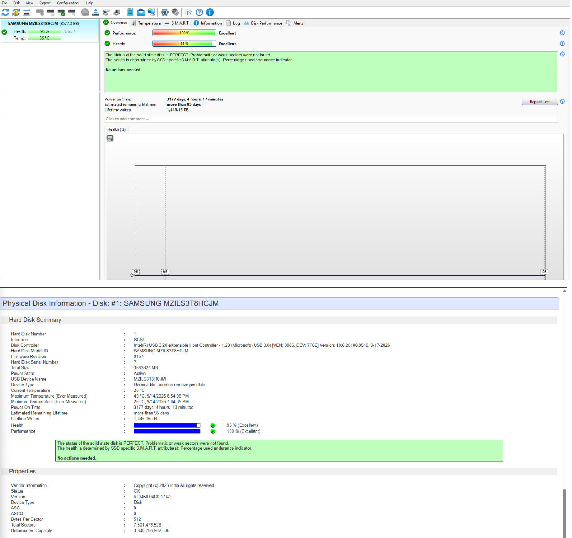Switch to the Overview tab
572x538 pixels.
[115, 23]
